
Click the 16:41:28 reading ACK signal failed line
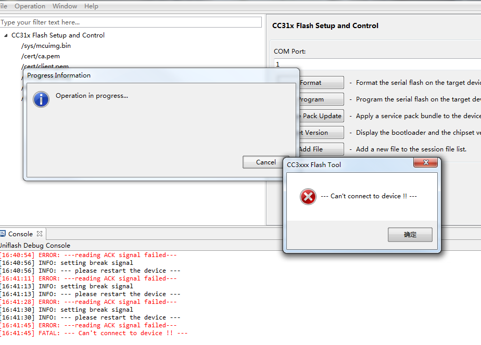(88, 302)
